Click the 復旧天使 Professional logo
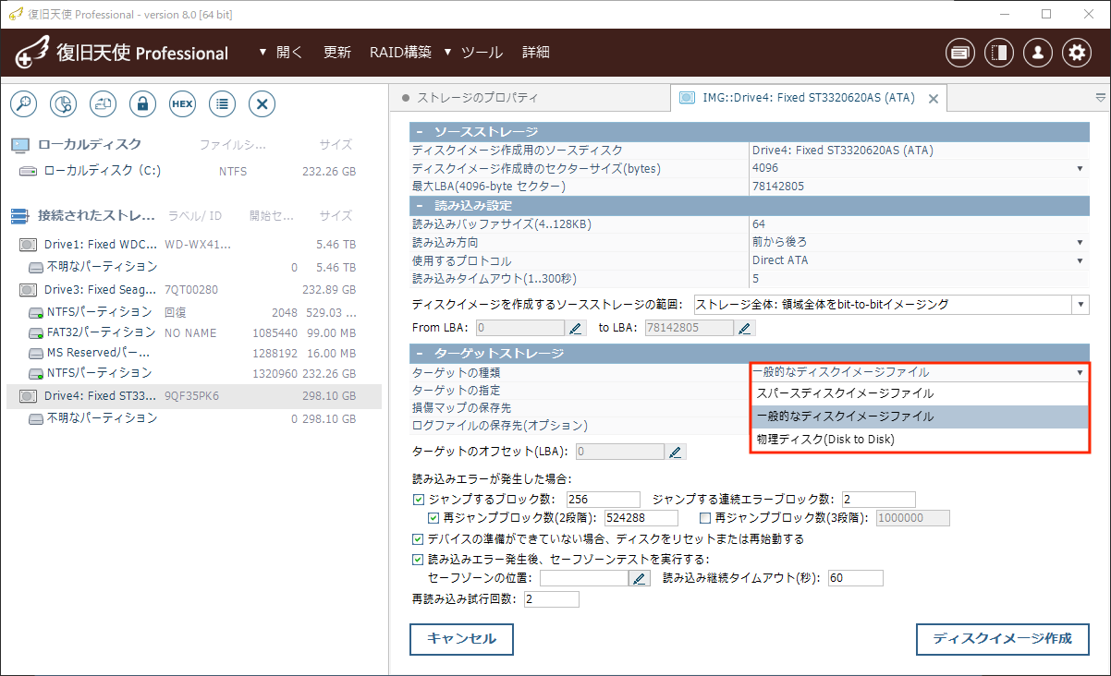The width and height of the screenshot is (1111, 676). tap(121, 53)
